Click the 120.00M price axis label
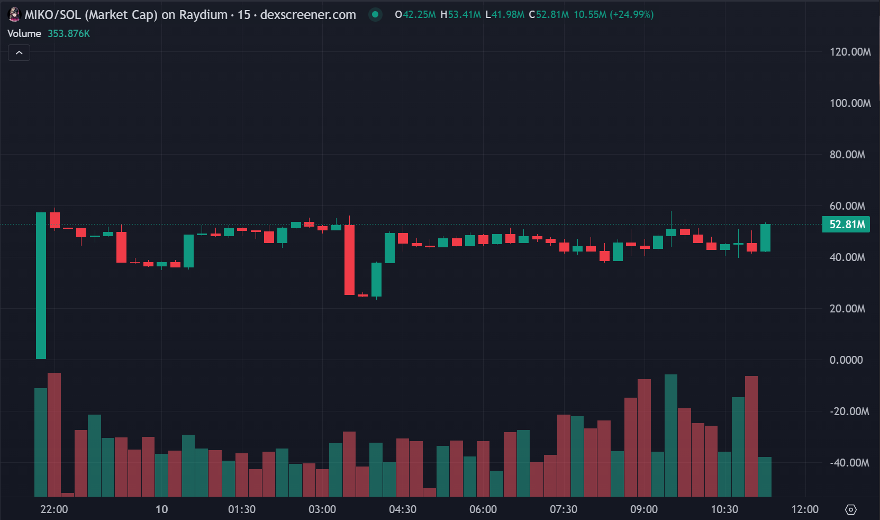Screen dimensions: 880x520 [850, 52]
